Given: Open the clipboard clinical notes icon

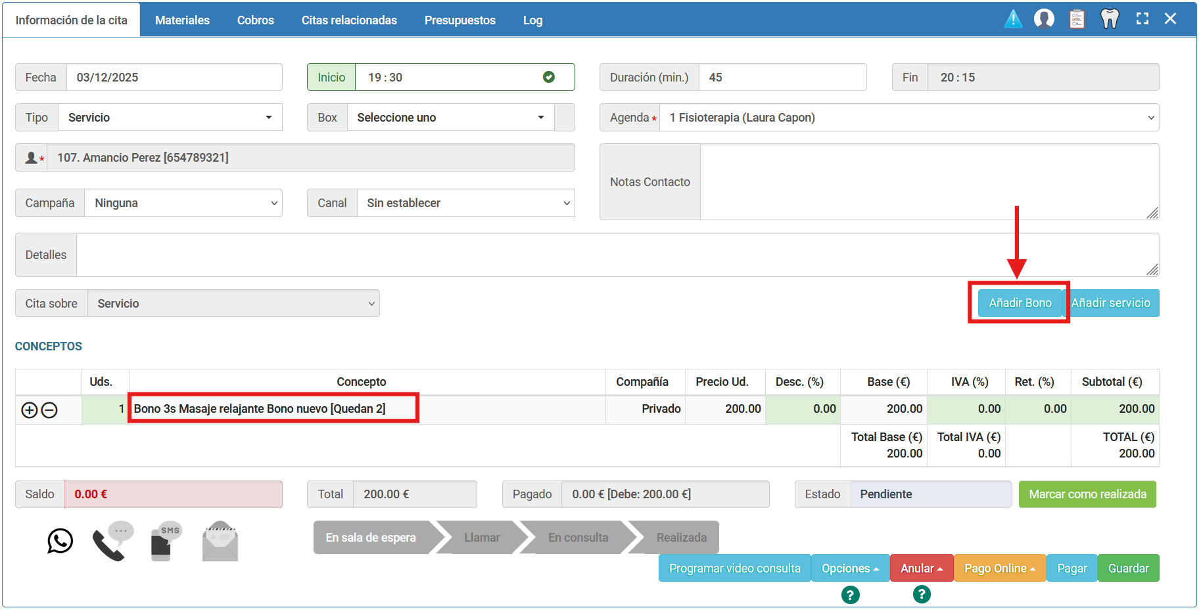Looking at the screenshot, I should pyautogui.click(x=1077, y=19).
